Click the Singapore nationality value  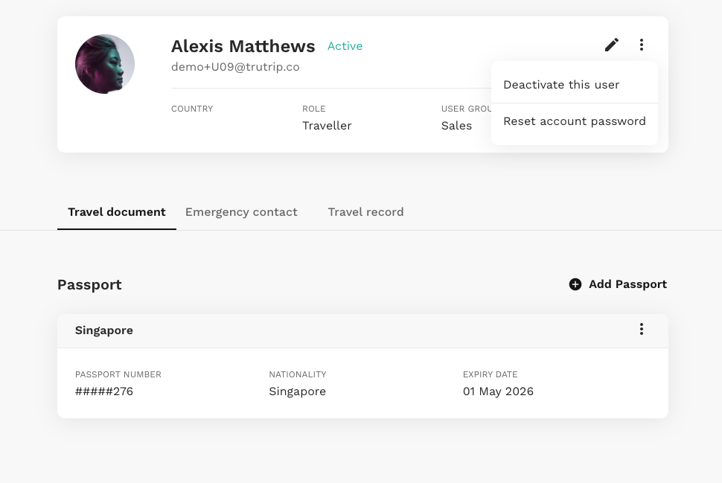coord(298,391)
